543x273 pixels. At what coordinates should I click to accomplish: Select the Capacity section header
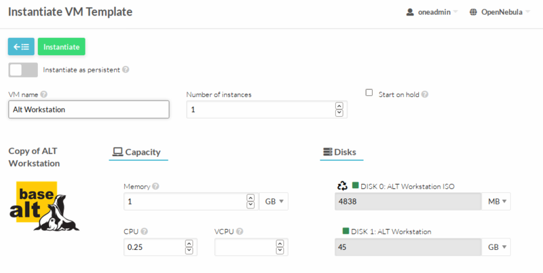(x=138, y=152)
